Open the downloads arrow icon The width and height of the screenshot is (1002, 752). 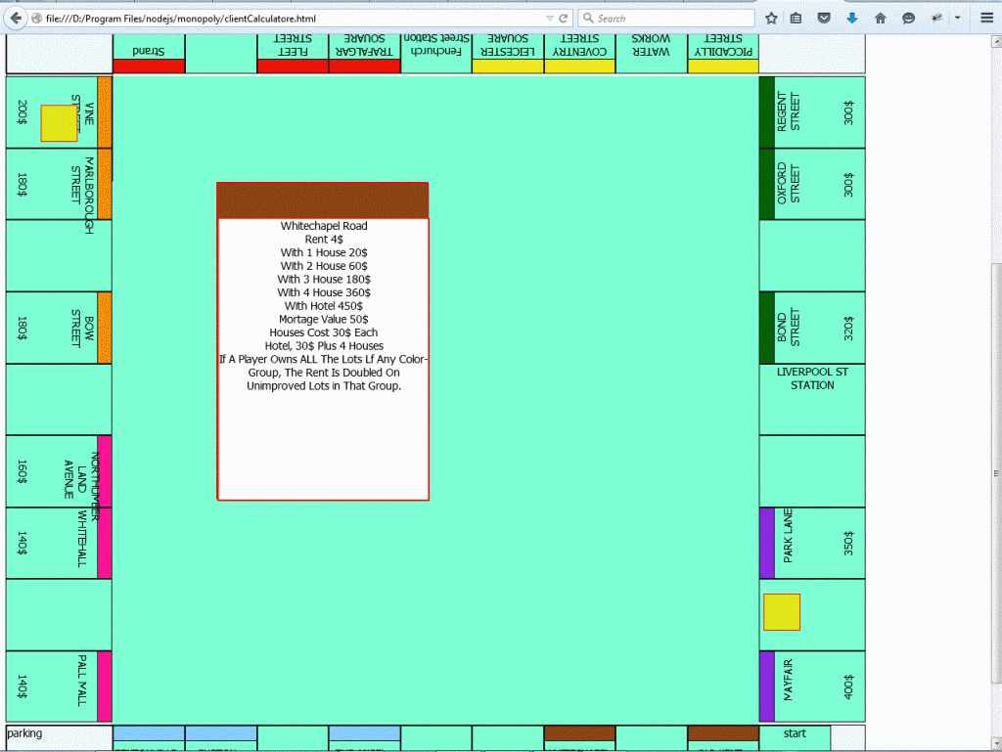pyautogui.click(x=852, y=19)
